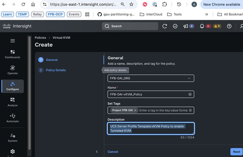The image size is (243, 157).
Task: Open browser history clock icon
Action: [x=179, y=4]
